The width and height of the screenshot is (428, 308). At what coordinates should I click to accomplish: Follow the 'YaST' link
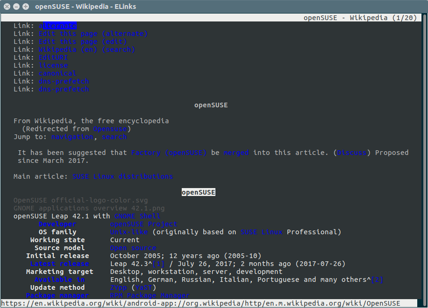point(143,287)
